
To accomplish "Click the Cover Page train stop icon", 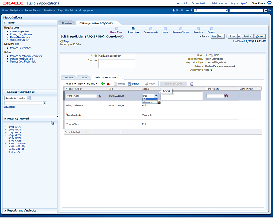I will pyautogui.click(x=116, y=29).
